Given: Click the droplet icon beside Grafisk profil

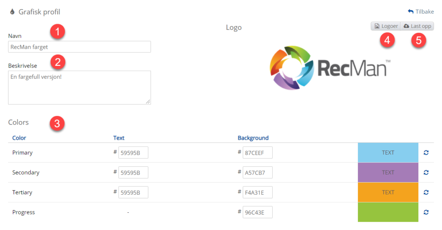Looking at the screenshot, I should [x=12, y=12].
